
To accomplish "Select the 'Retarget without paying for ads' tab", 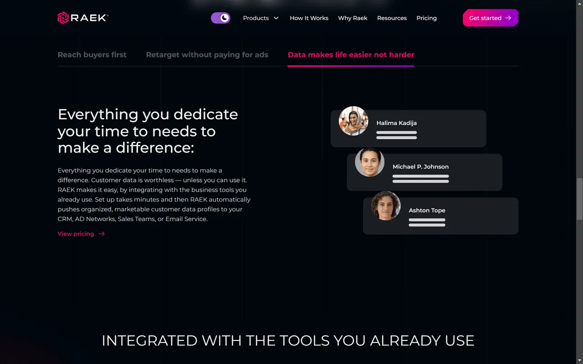I will coord(207,55).
